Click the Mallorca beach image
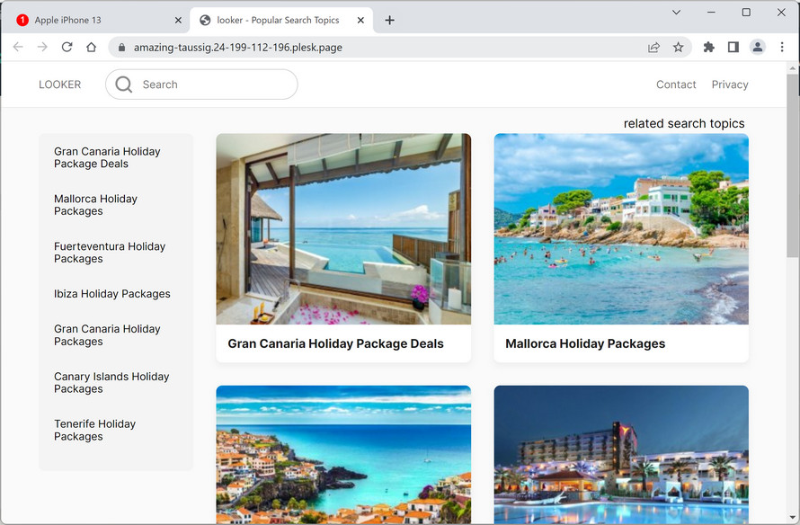Viewport: 800px width, 525px height. click(621, 229)
